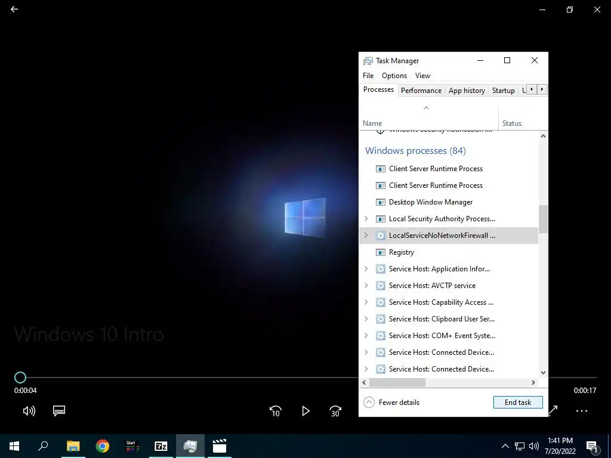Screen dimensions: 611x458
Task: Click the Service Host: AVCTP service gear icon
Action: pos(380,286)
